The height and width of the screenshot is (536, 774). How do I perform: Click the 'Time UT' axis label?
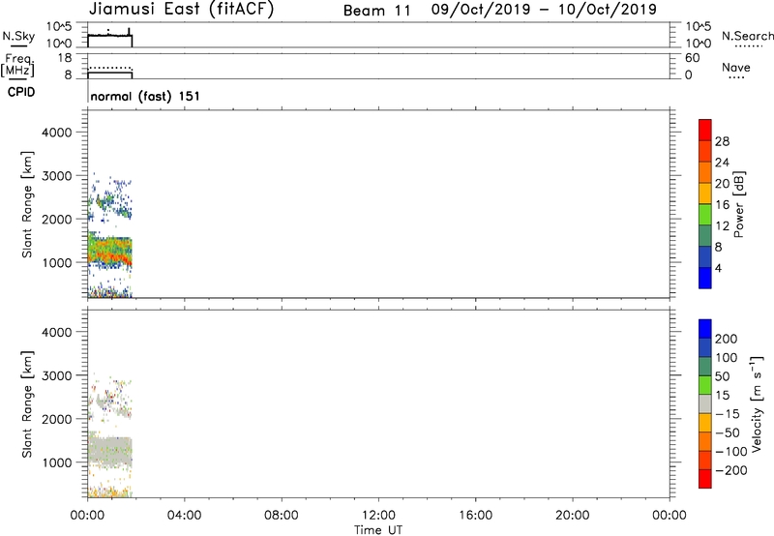(378, 530)
